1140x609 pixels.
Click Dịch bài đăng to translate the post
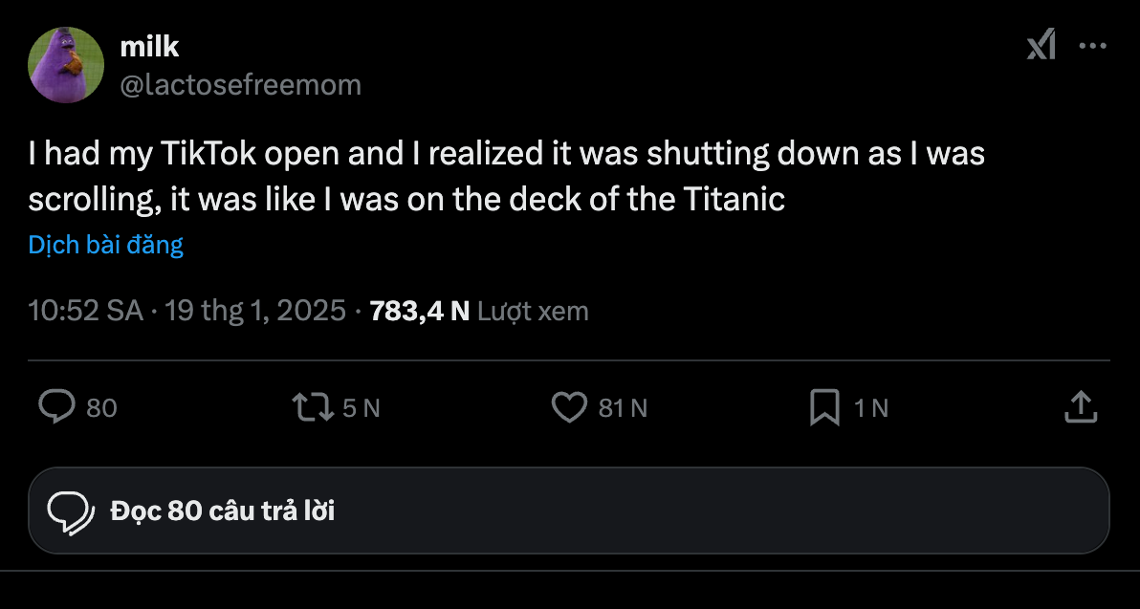105,245
